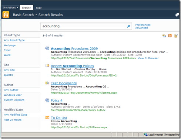Viewport: 181px width, 139px height.
Task: Click the search this location in Windows icon
Action: pos(176,36)
